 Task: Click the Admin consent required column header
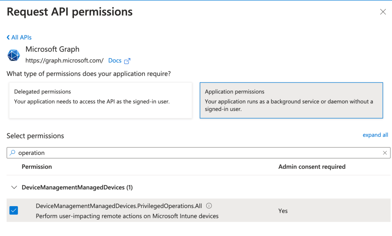tap(312, 167)
